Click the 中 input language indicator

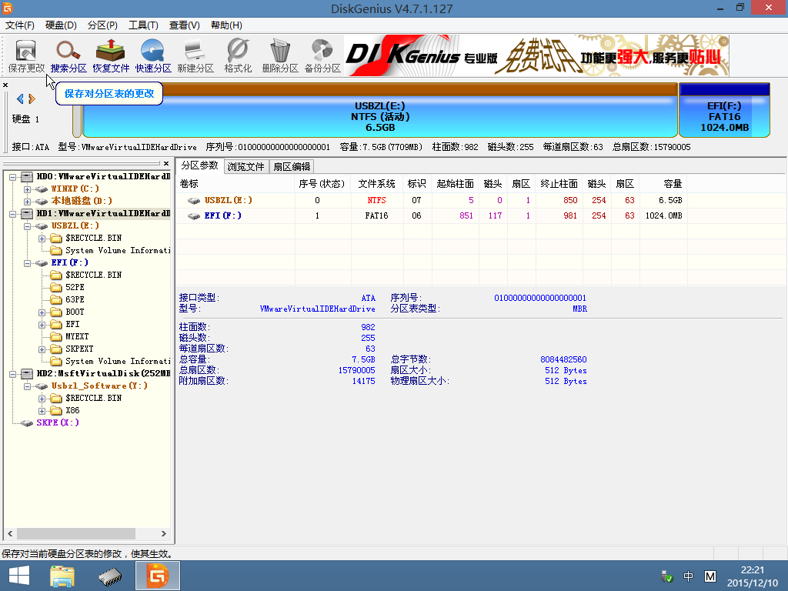[x=688, y=576]
